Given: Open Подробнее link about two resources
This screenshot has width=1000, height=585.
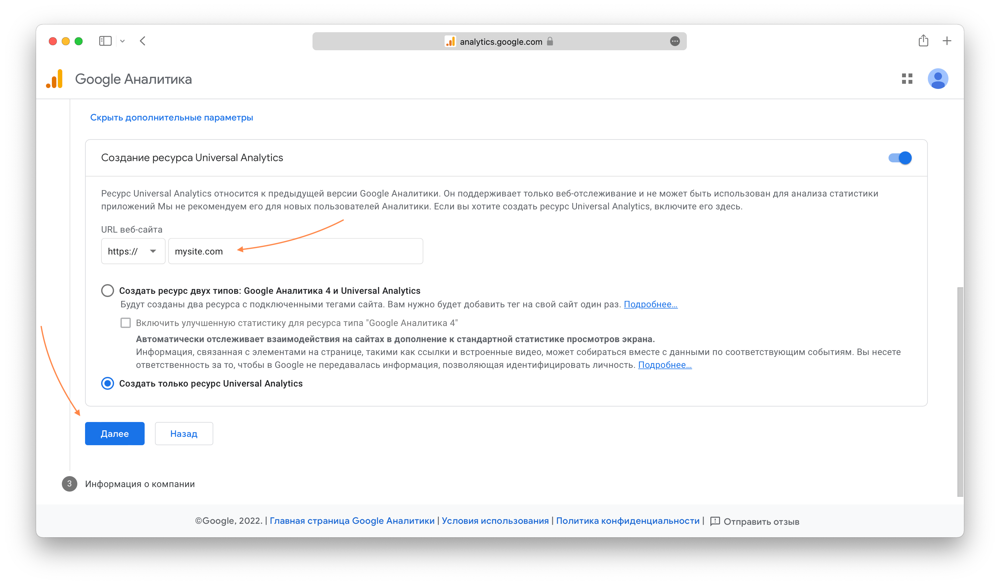Looking at the screenshot, I should point(650,304).
